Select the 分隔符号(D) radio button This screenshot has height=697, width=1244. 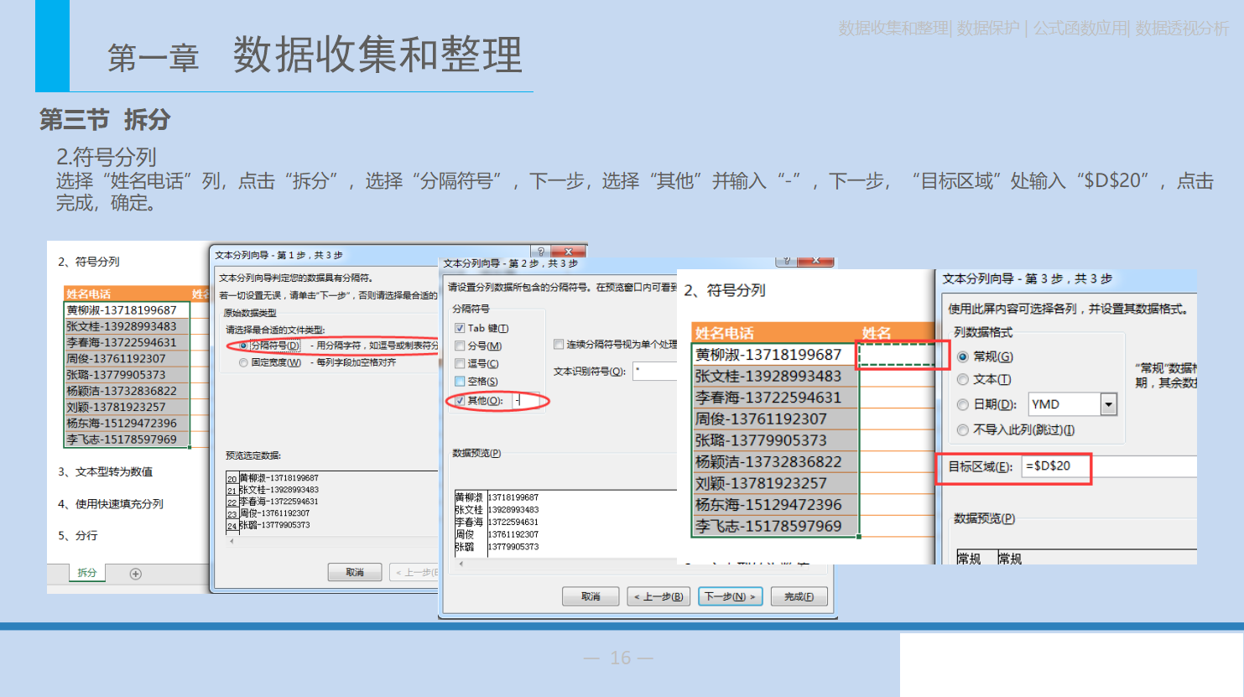click(x=243, y=346)
